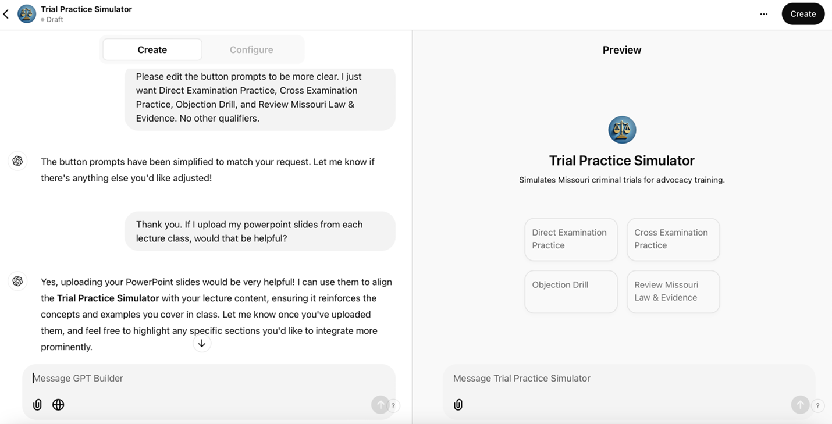Screen dimensions: 832x424
Task: Choose Review Missouri Law & Evidence starter
Action: point(673,291)
